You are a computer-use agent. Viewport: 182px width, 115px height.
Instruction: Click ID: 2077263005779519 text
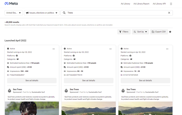click(x=73, y=75)
